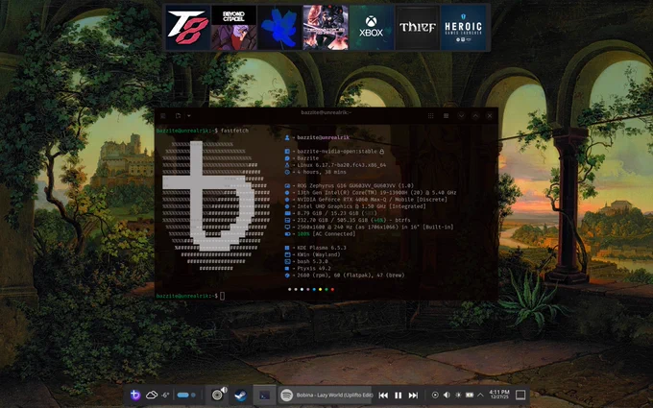Screen dimensions: 653x408
Task: Click the 2560x1600 @ 240 Hz display line
Action: tap(369, 227)
